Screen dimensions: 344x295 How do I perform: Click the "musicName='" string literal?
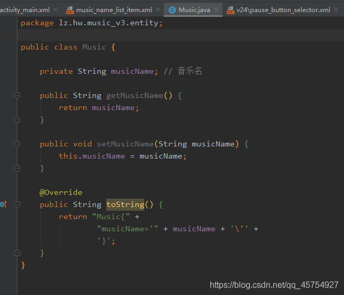pos(127,229)
